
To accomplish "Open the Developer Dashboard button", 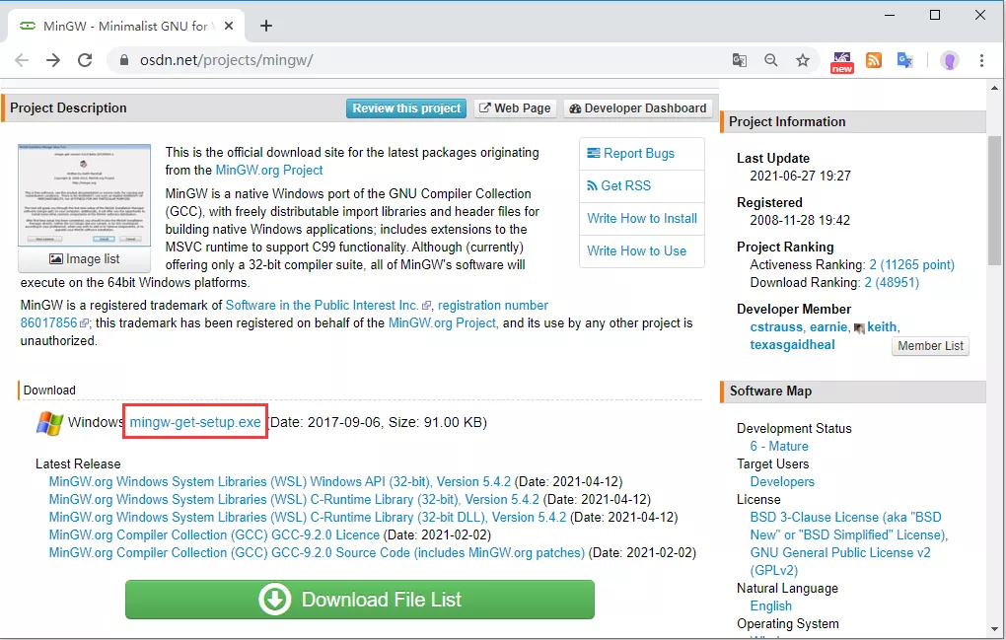I will (638, 108).
